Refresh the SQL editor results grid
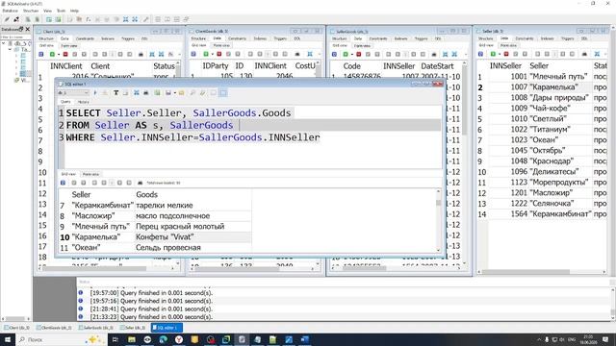This screenshot has width=616, height=346. pyautogui.click(x=63, y=183)
